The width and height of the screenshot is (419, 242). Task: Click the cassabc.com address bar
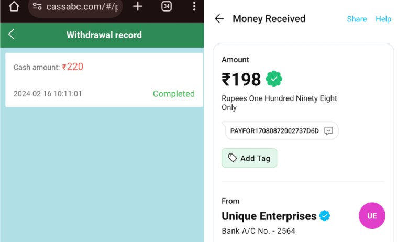(75, 7)
